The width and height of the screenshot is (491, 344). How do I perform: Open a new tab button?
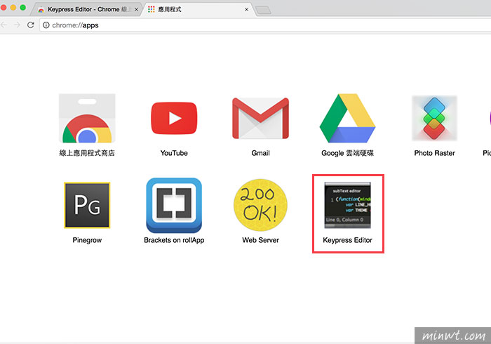coord(263,11)
